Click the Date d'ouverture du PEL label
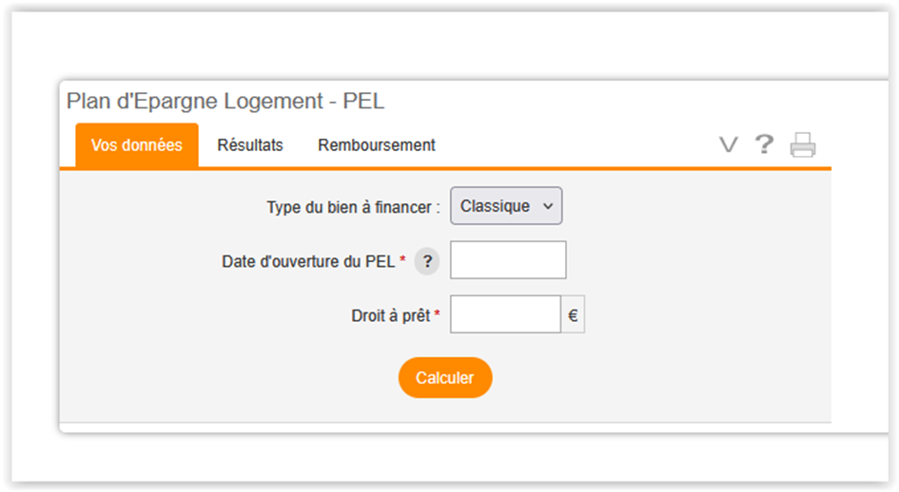Viewport: 899px width, 492px height. pyautogui.click(x=308, y=261)
